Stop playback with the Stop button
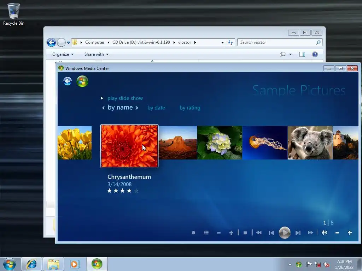This screenshot has height=271, width=362. pyautogui.click(x=245, y=233)
